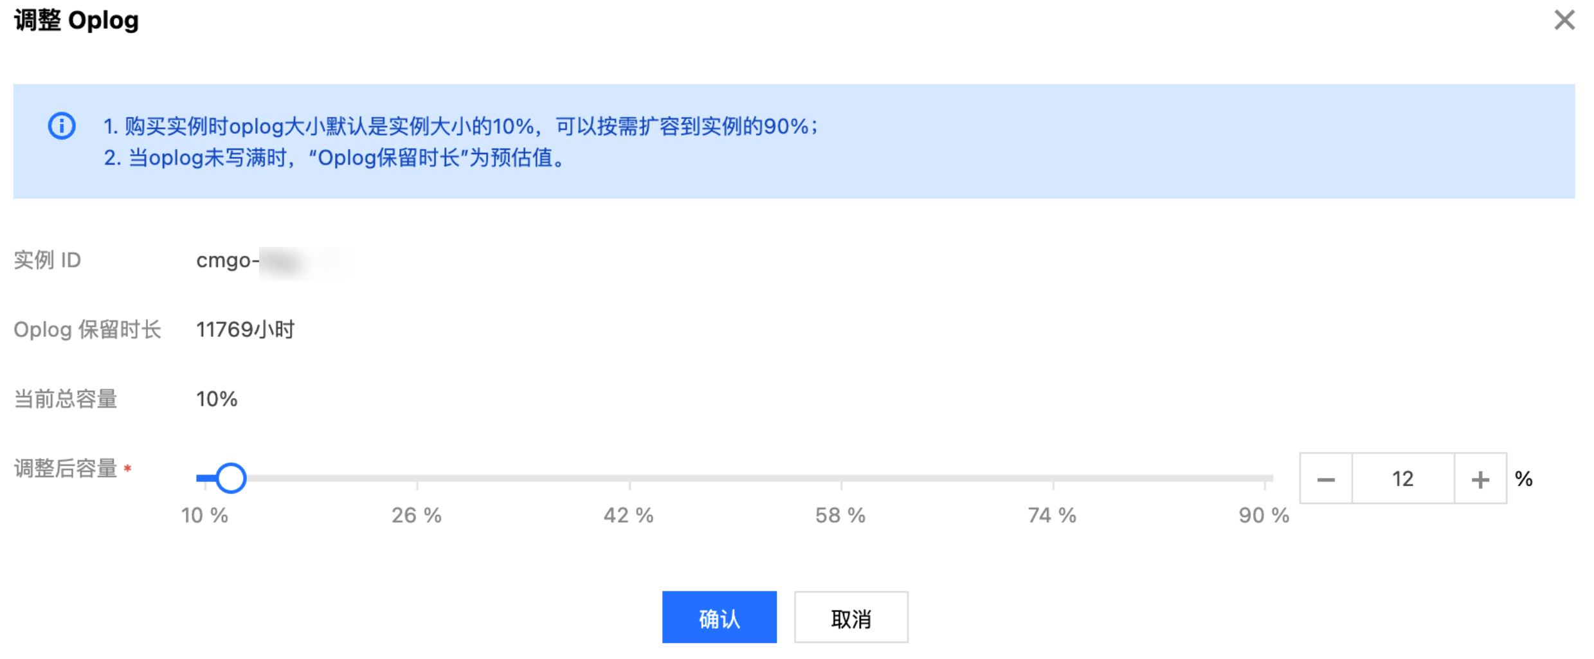Click the capacity slider handle
This screenshot has height=659, width=1594.
pos(231,478)
